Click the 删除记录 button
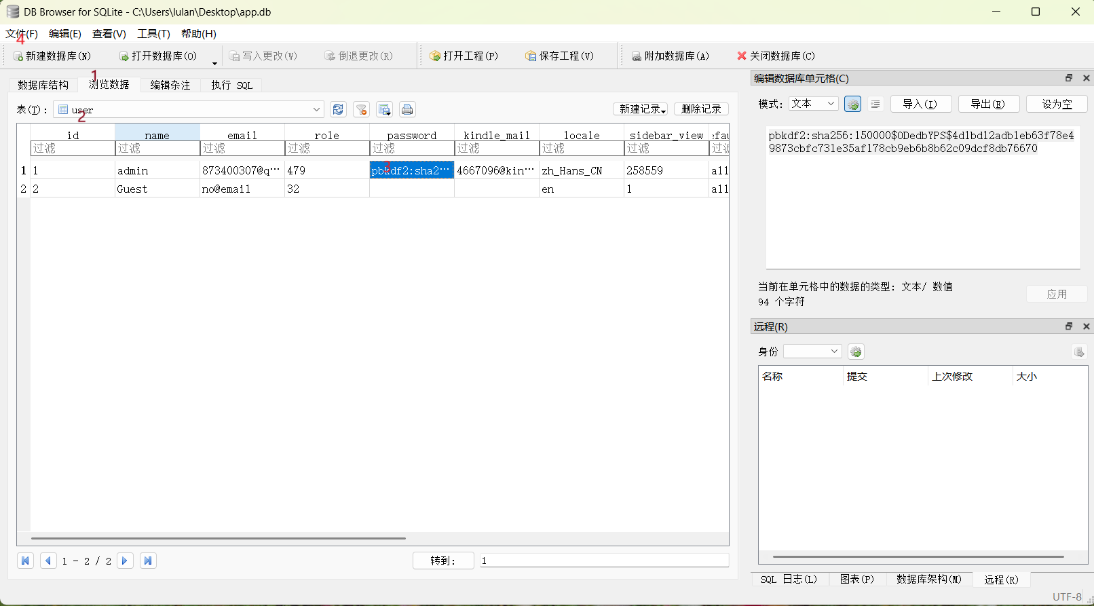The image size is (1094, 606). pos(701,109)
